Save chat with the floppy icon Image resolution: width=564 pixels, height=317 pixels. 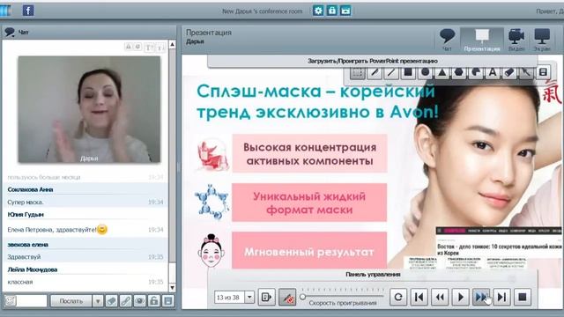pos(167,301)
